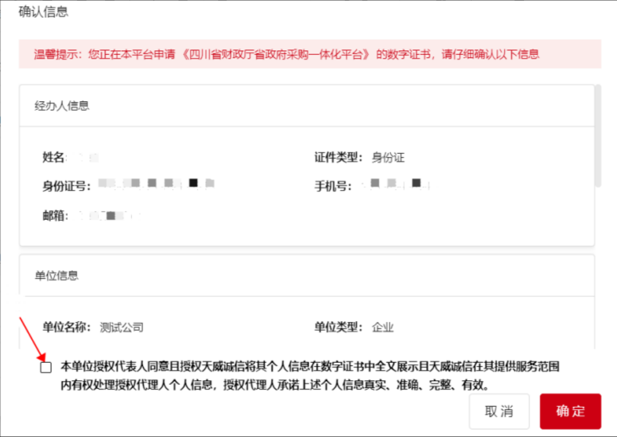This screenshot has height=437, width=617.
Task: Click the blurred 身份证号 number value
Action: pos(156,184)
